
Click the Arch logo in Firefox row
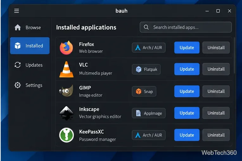(x=138, y=48)
